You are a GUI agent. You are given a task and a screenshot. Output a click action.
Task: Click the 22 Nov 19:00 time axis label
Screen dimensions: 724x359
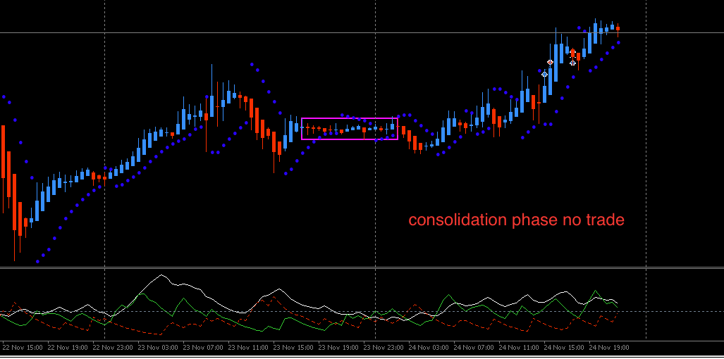tap(68, 347)
